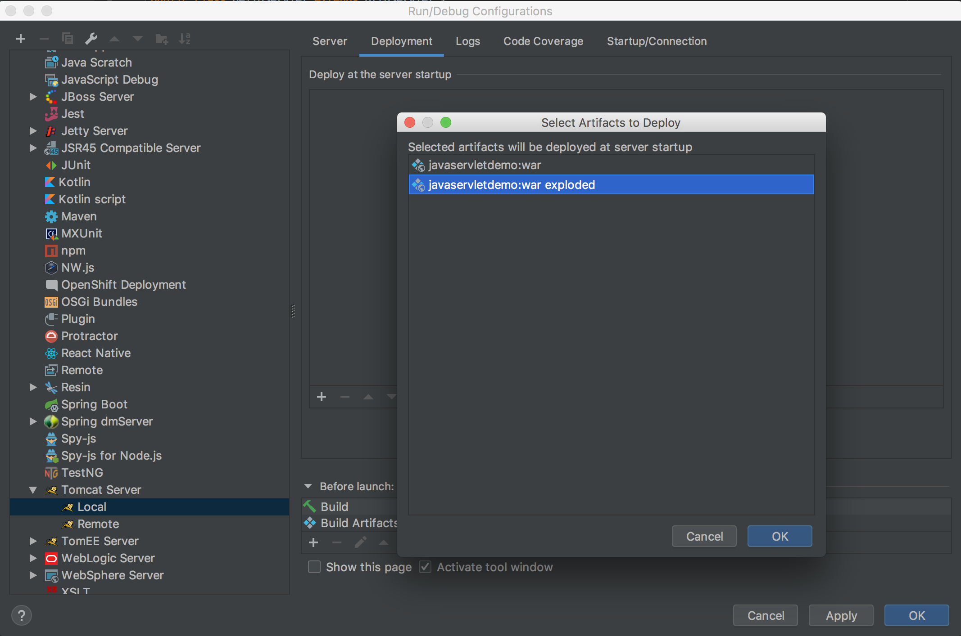Enable the Show this page checkbox
The image size is (961, 636).
[314, 567]
